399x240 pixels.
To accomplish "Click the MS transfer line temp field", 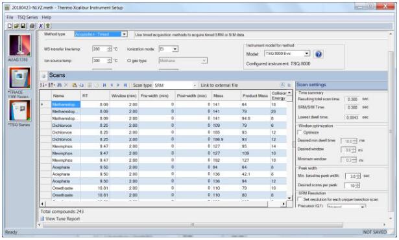I will pyautogui.click(x=102, y=49).
